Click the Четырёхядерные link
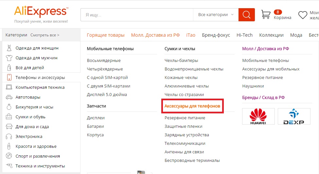The width and height of the screenshot is (319, 174). pyautogui.click(x=105, y=69)
